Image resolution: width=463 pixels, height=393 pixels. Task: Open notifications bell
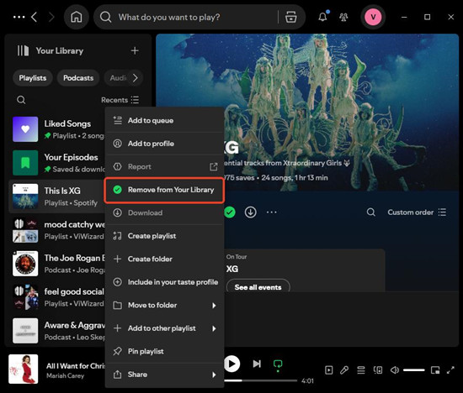pos(322,17)
